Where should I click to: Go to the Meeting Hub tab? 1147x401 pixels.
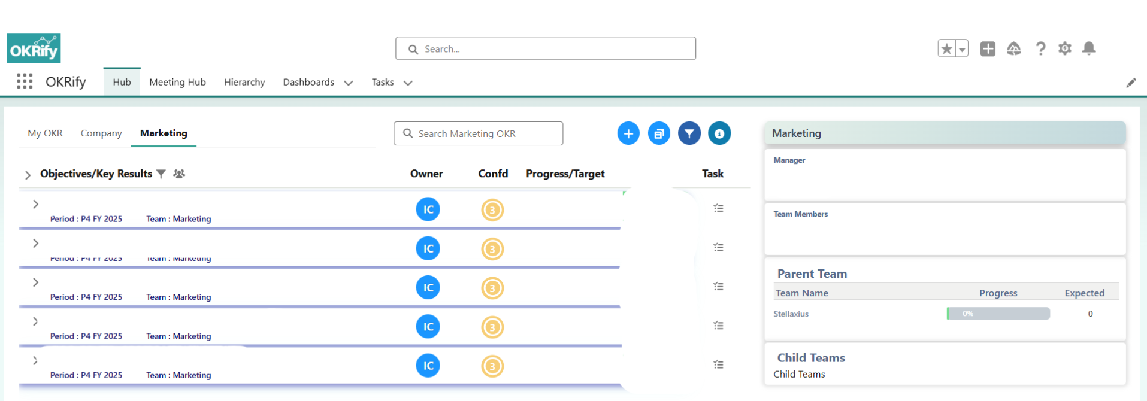(x=177, y=82)
